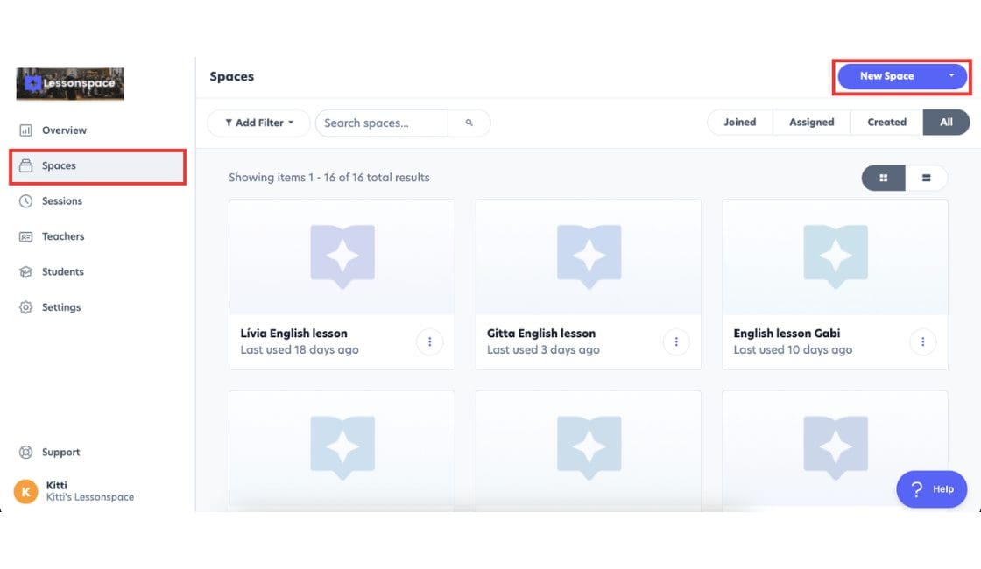Open the Gitta English lesson thumbnail
Screen dimensions: 981x569
coord(588,257)
